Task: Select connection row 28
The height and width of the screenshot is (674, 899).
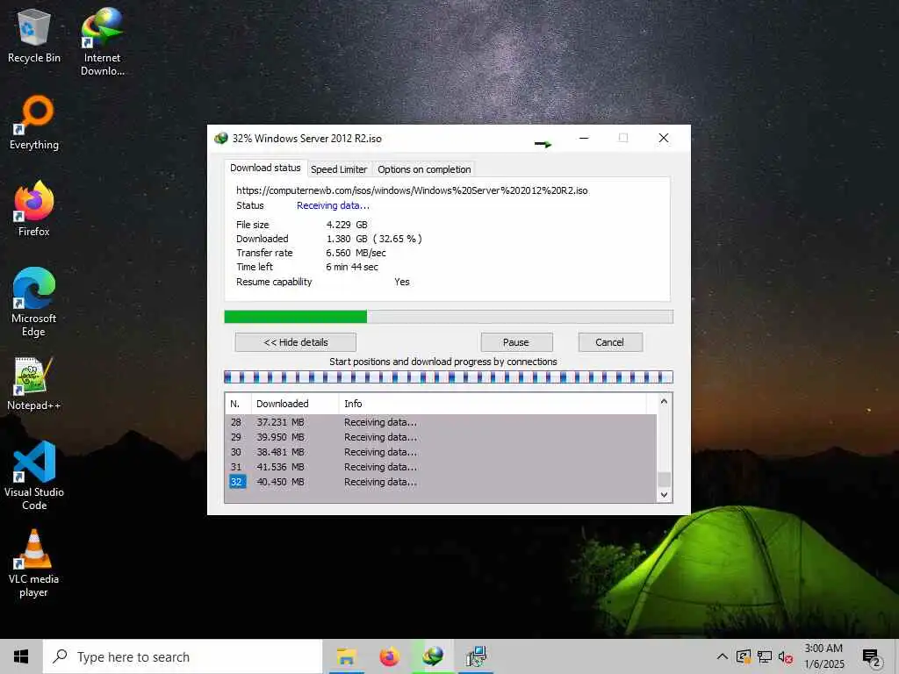Action: [x=441, y=422]
